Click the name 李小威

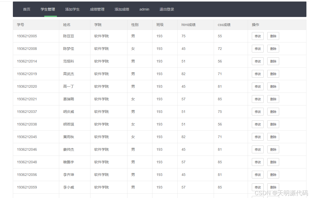click(x=69, y=187)
